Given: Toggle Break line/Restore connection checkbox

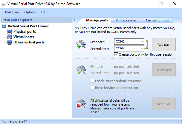Looking at the screenshot, I should pyautogui.click(x=92, y=88).
